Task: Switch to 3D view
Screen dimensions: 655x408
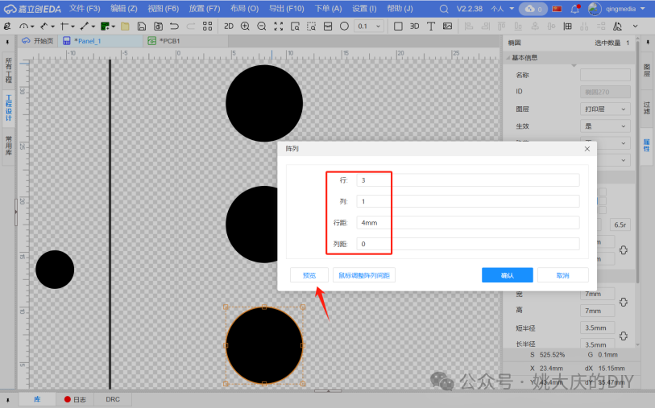Action: [x=414, y=26]
